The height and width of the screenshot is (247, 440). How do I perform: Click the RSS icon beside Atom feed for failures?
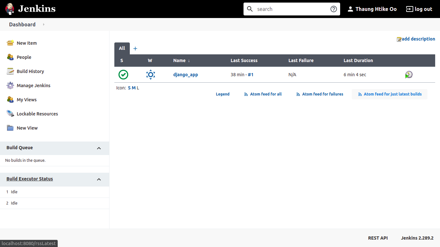(298, 95)
